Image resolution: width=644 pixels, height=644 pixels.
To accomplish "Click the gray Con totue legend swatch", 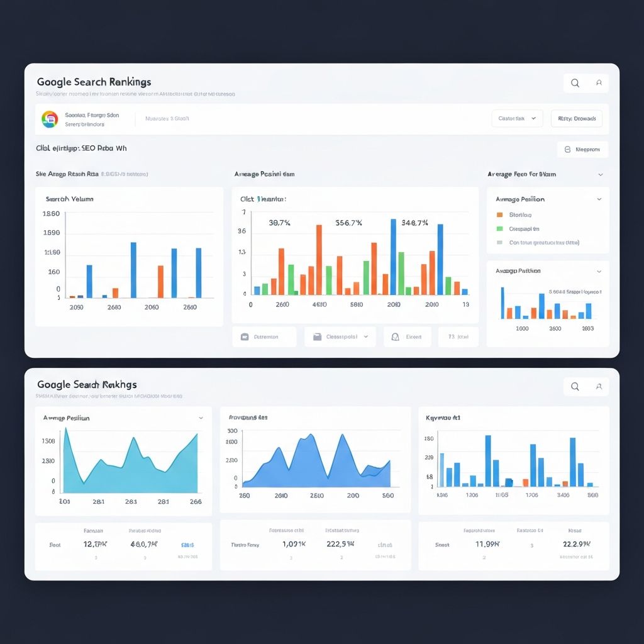I will coord(499,242).
